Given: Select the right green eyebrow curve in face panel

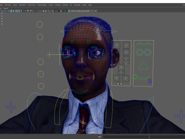Looking at the screenshot, I should click(x=148, y=44).
